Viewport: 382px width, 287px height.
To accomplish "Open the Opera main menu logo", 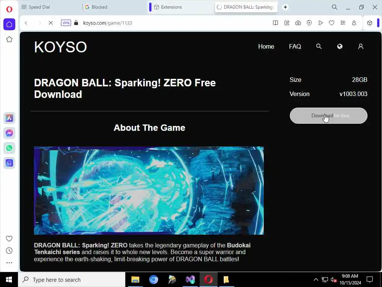I will pyautogui.click(x=9, y=9).
